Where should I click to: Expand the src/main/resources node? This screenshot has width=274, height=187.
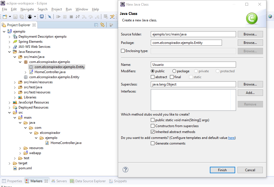point(15,82)
